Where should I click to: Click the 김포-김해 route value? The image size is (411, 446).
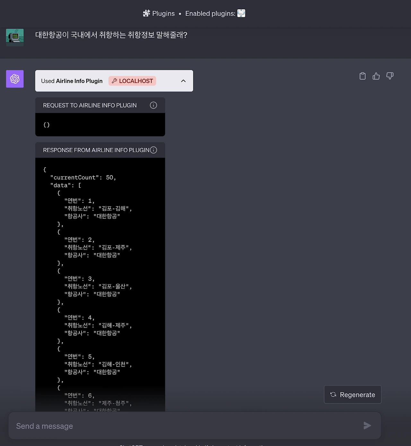pyautogui.click(x=114, y=209)
